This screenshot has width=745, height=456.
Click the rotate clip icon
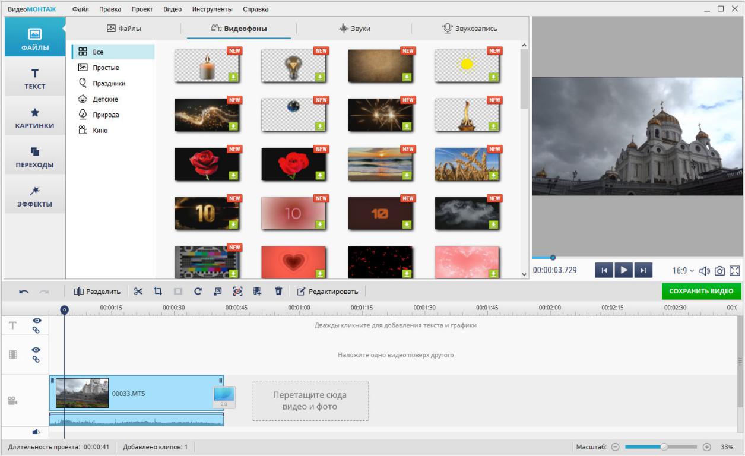click(x=198, y=291)
